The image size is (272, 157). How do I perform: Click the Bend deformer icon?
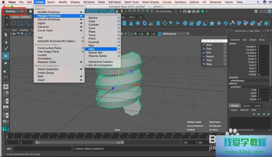[x=204, y=45]
